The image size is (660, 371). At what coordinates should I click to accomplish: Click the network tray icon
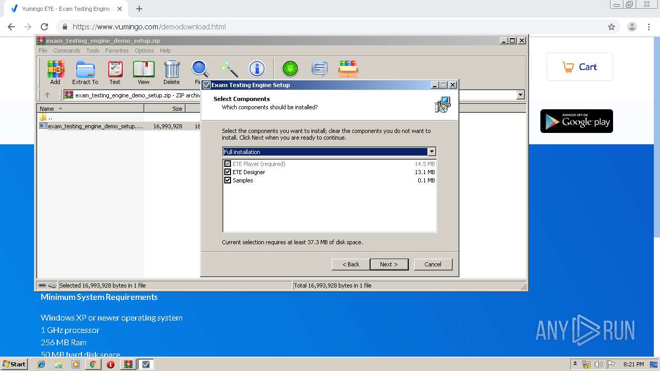[x=586, y=364]
